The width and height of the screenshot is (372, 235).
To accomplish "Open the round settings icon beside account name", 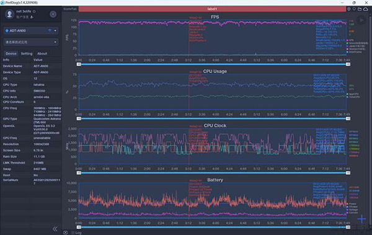I will (53, 14).
